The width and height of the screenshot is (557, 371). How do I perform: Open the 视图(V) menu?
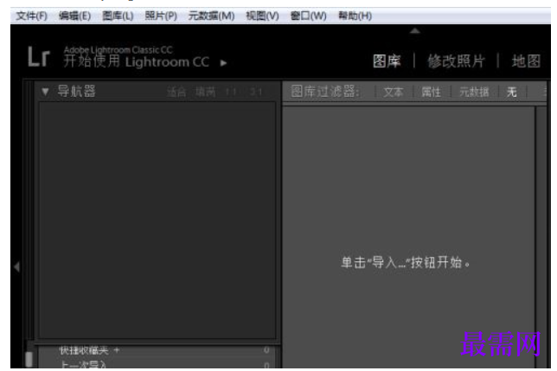coord(262,16)
